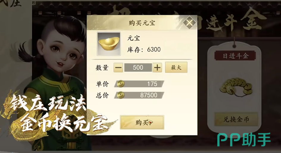Set the maximum amount with 最大
Viewport: 281px width, 153px height.
point(176,67)
